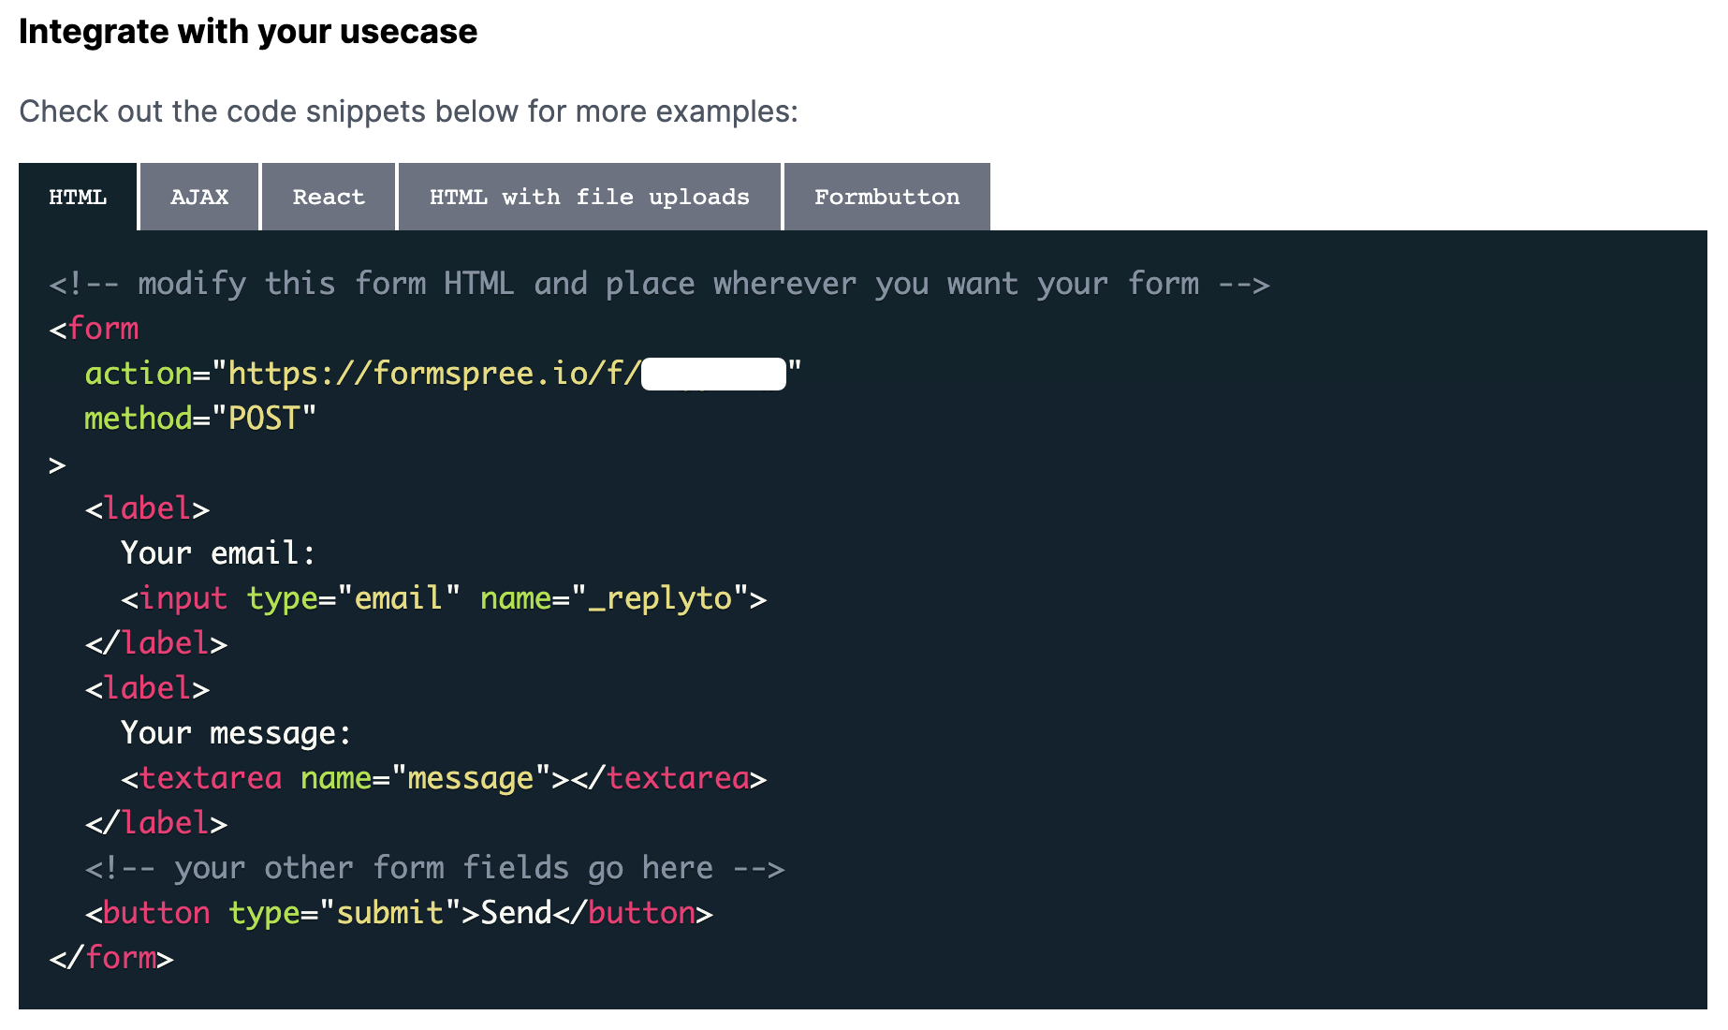The height and width of the screenshot is (1030, 1728).
Task: Click the Integrate with your usecase heading
Action: coord(248,31)
